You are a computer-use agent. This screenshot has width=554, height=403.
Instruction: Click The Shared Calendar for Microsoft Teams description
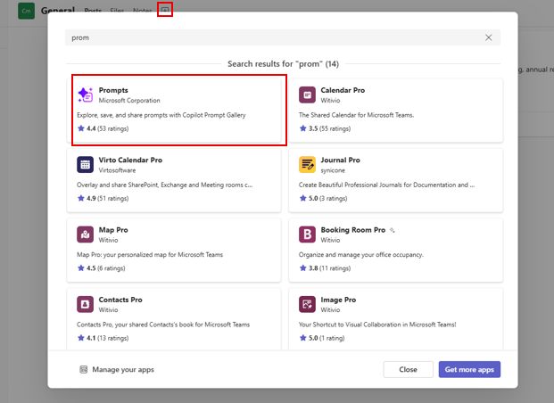[356, 115]
